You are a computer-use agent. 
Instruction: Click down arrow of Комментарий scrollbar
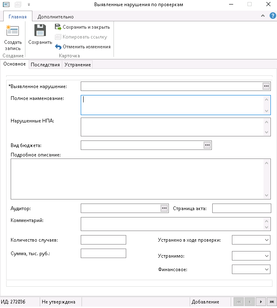point(266,227)
